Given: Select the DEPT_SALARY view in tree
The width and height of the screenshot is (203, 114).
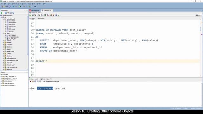Looking at the screenshot, I should [12, 35].
